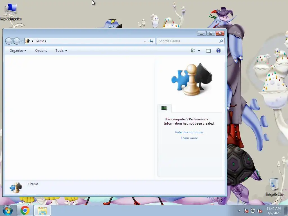Open the Recycle Bin desktop icon

274,187
